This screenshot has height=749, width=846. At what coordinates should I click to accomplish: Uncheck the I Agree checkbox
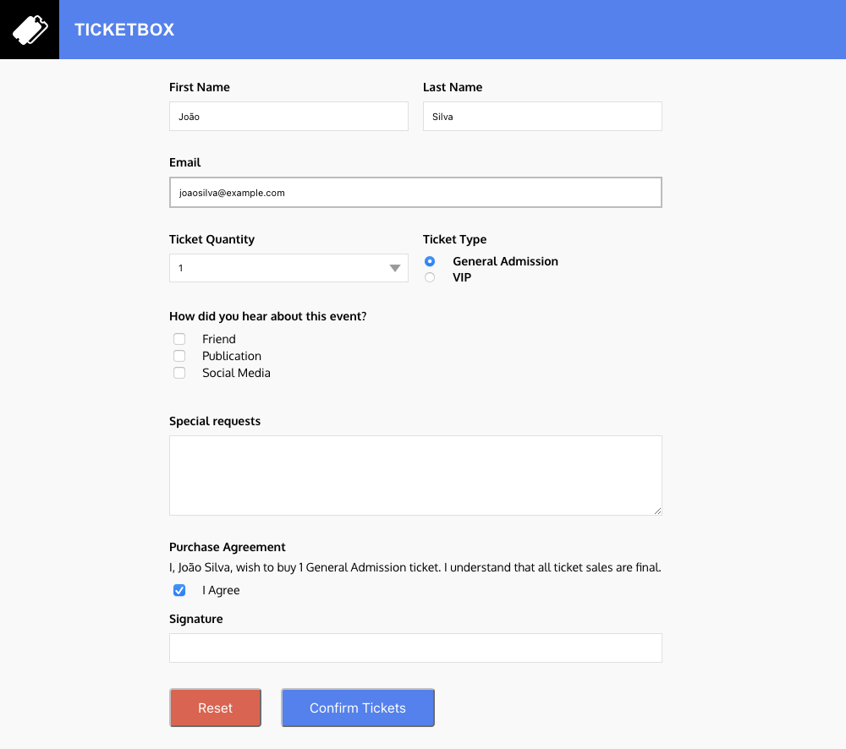click(x=179, y=590)
